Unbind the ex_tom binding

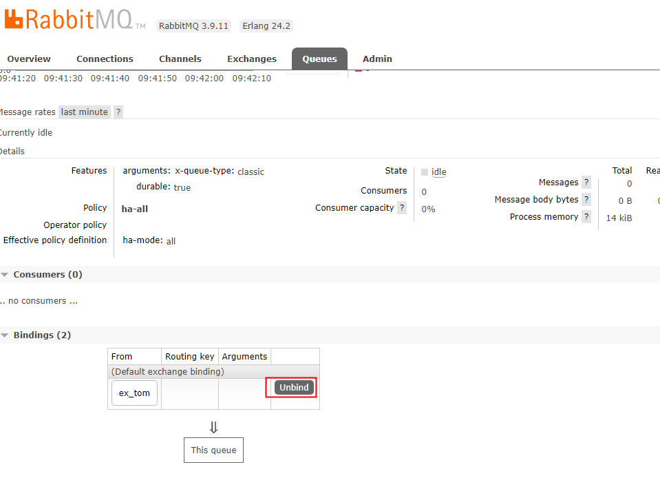[294, 388]
